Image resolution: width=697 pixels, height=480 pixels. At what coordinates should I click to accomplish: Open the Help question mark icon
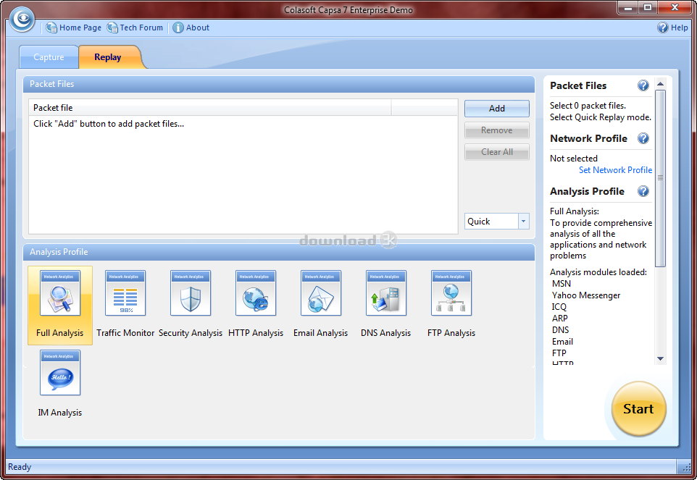pyautogui.click(x=662, y=28)
